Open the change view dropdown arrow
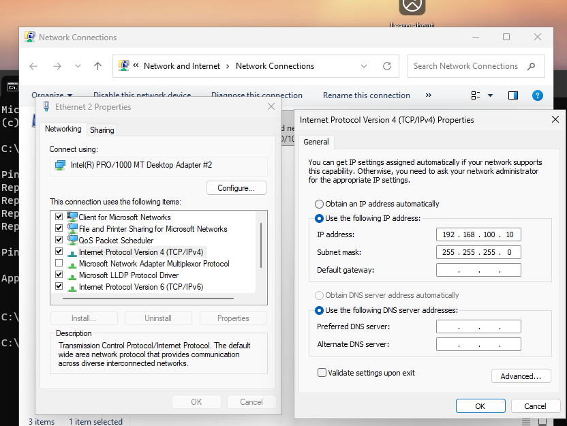 click(x=490, y=95)
